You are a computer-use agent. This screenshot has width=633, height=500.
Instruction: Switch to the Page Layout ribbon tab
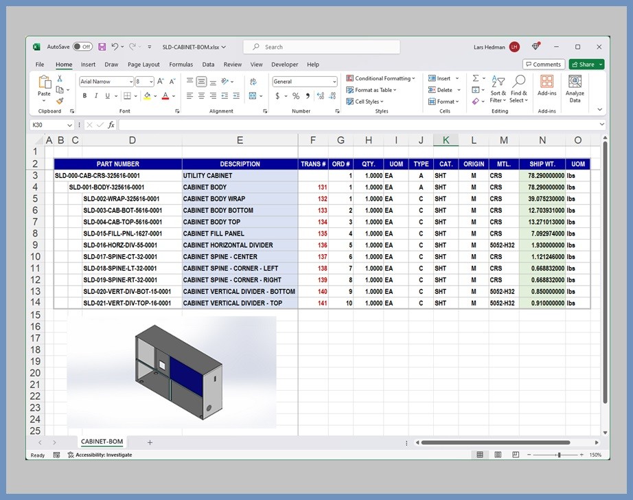(x=143, y=64)
